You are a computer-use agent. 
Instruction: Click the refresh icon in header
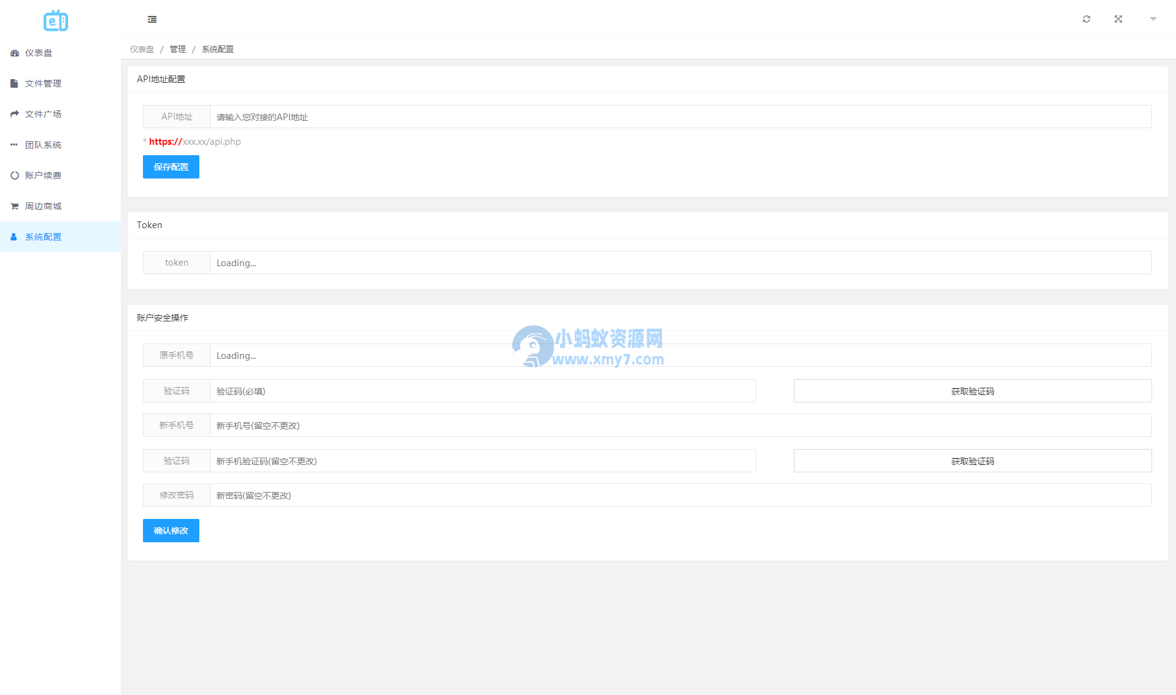click(1086, 19)
